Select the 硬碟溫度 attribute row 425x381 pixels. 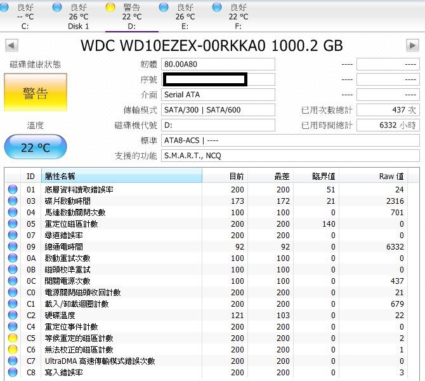pos(206,316)
